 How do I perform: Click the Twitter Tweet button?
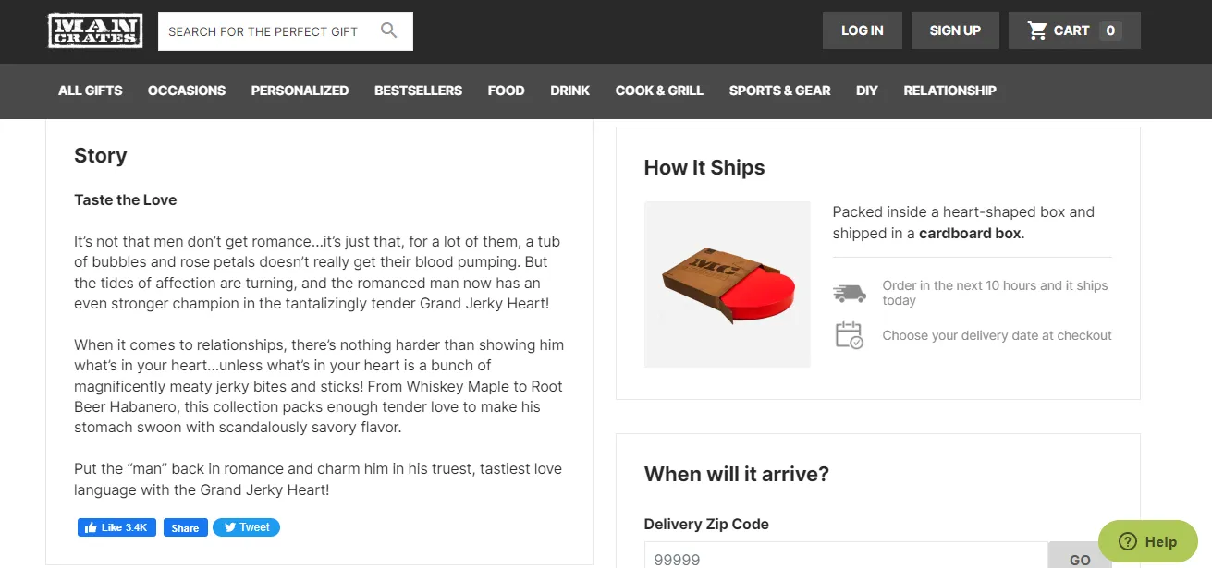pyautogui.click(x=246, y=527)
